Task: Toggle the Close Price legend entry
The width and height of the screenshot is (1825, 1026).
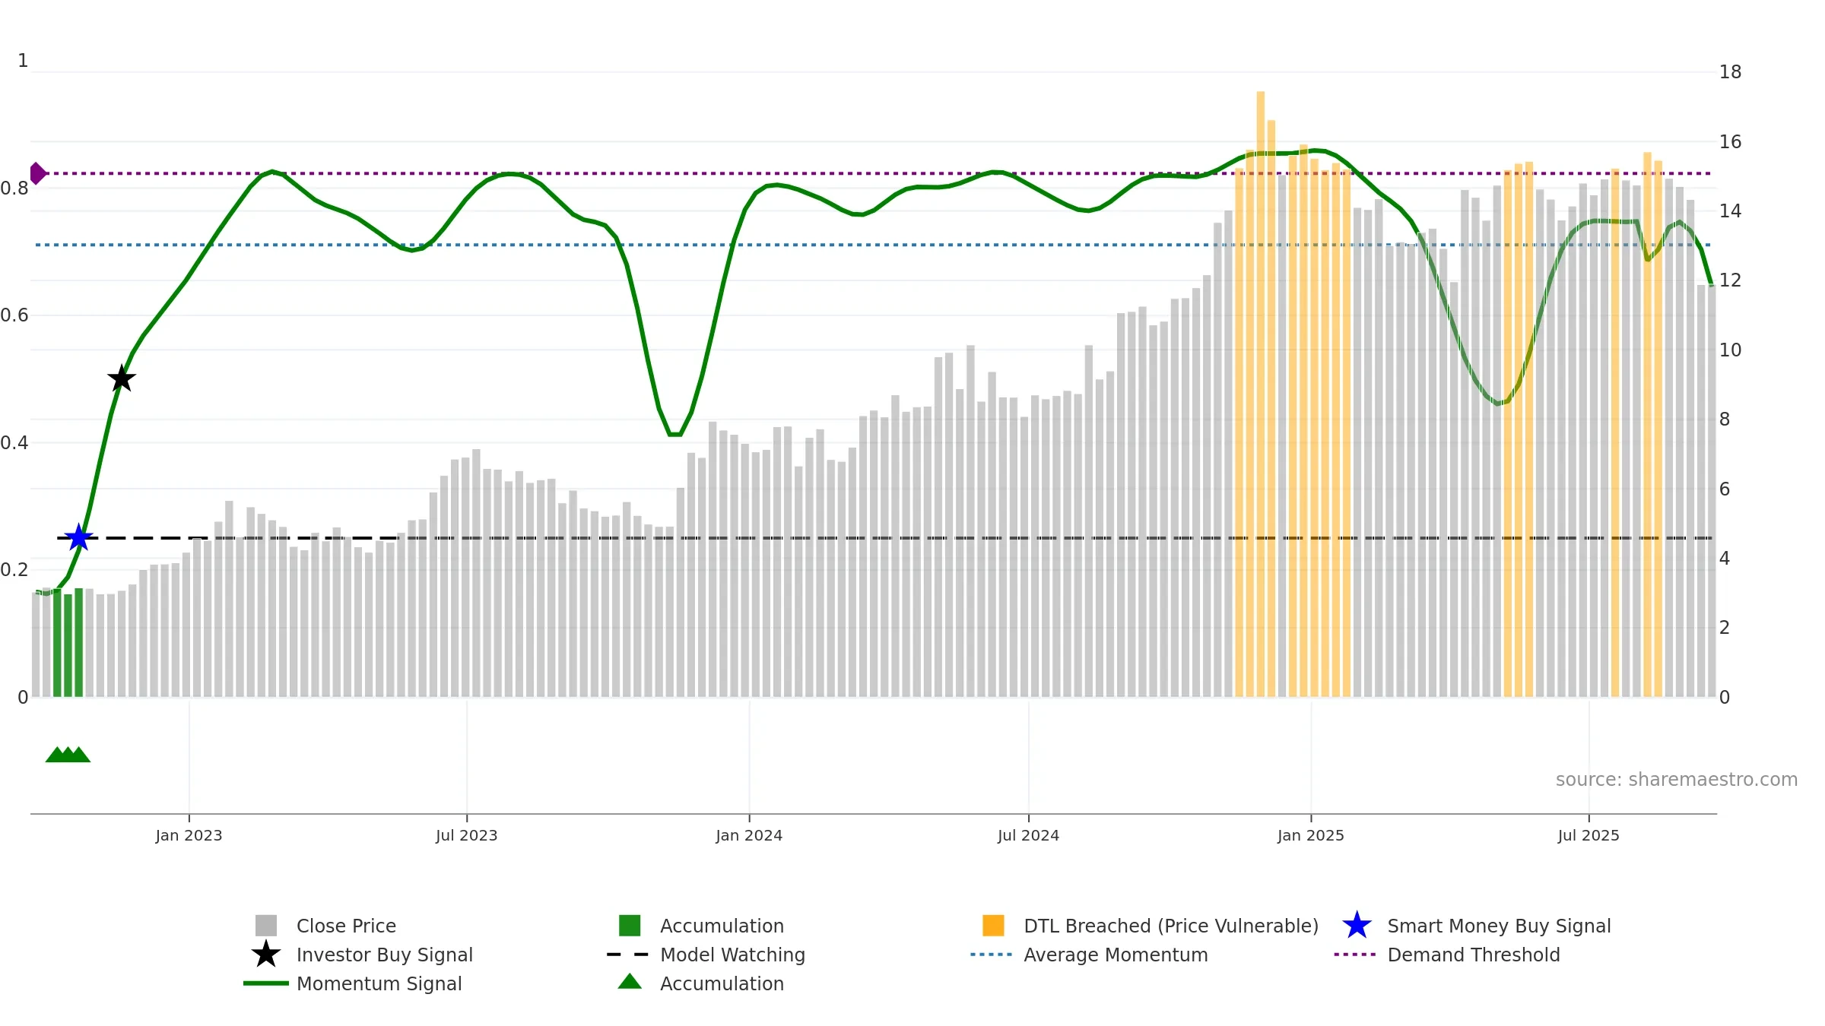Action: [346, 926]
